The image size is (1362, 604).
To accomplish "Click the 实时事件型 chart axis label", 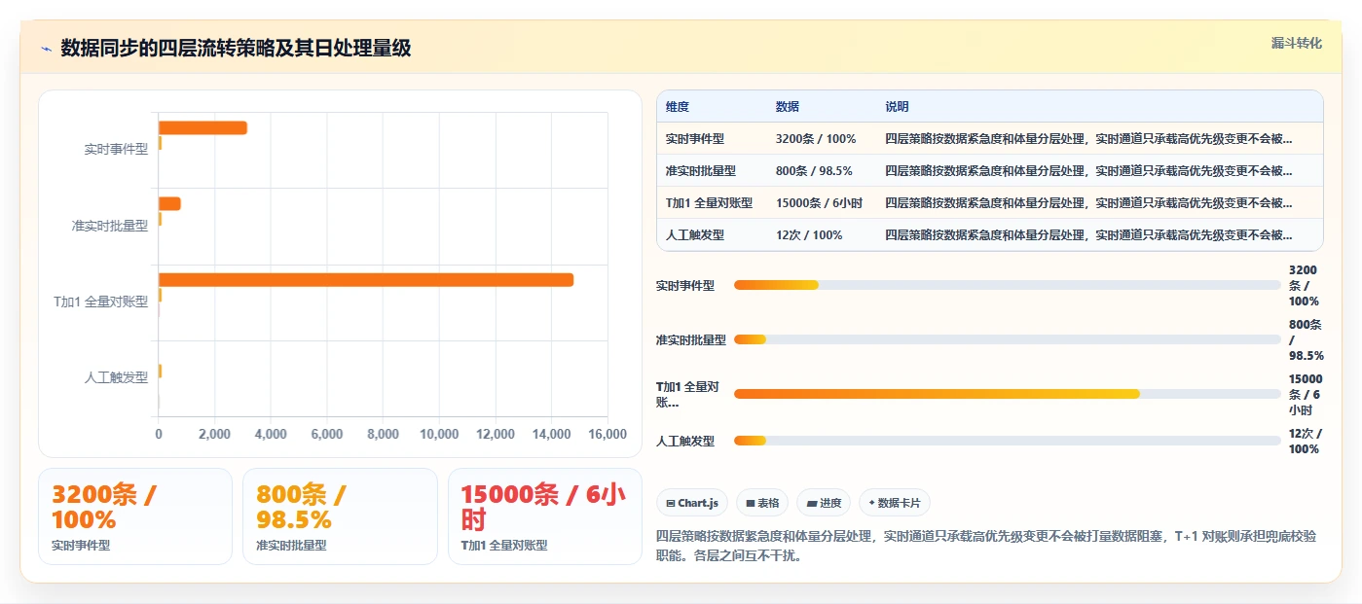I will tap(116, 150).
